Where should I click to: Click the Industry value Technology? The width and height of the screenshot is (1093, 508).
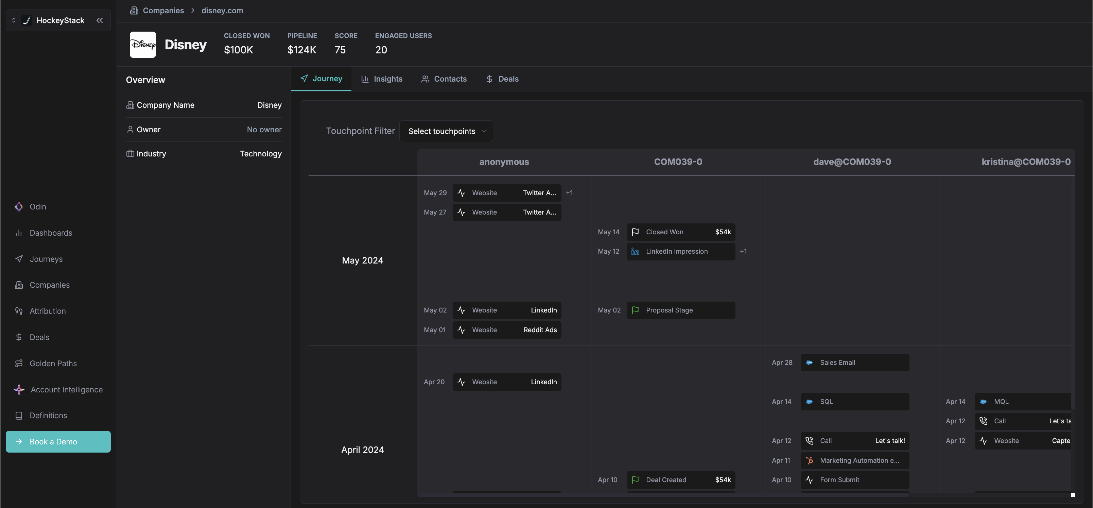click(x=261, y=154)
